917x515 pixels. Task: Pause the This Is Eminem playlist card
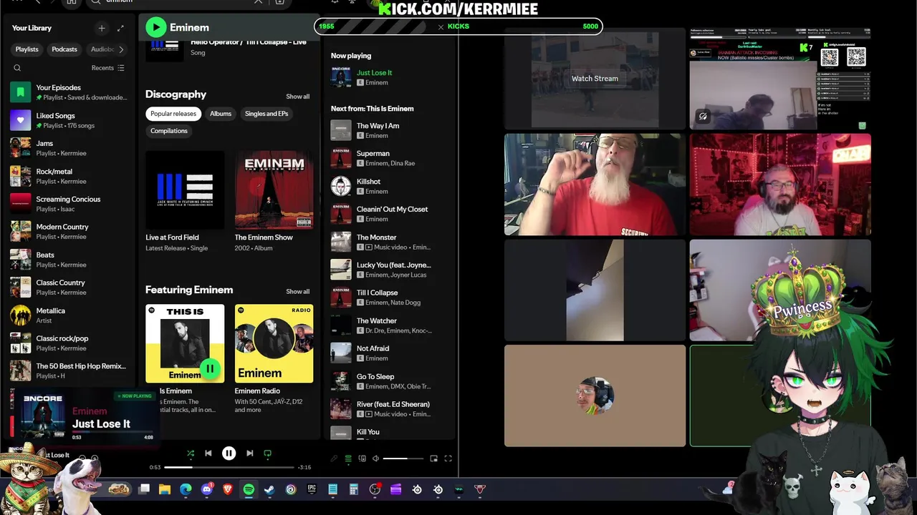coord(210,368)
